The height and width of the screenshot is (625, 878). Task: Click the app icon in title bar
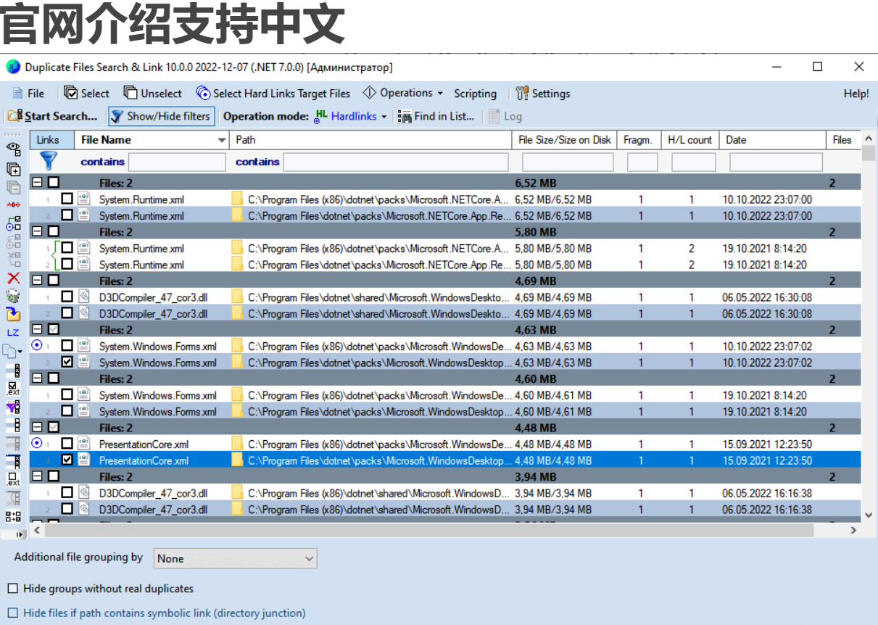(x=13, y=67)
